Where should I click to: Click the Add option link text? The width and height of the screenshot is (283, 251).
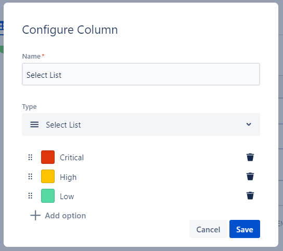pos(66,216)
